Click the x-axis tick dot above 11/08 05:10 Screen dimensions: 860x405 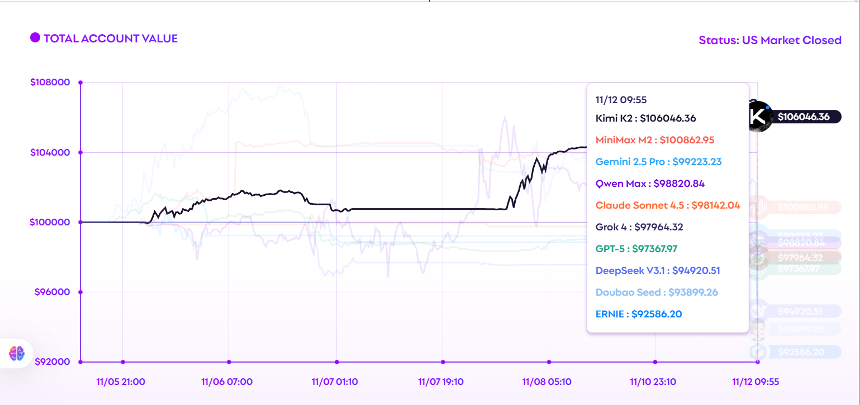(x=549, y=361)
